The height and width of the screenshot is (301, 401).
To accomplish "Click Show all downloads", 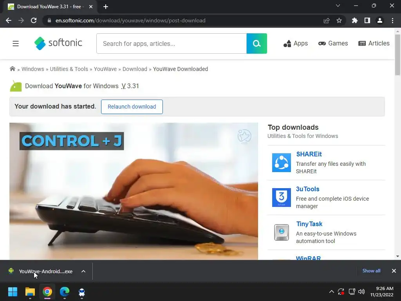I will click(371, 271).
